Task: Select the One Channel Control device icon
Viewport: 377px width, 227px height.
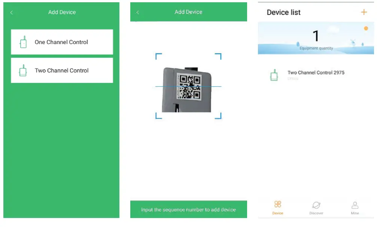Action: tap(23, 42)
